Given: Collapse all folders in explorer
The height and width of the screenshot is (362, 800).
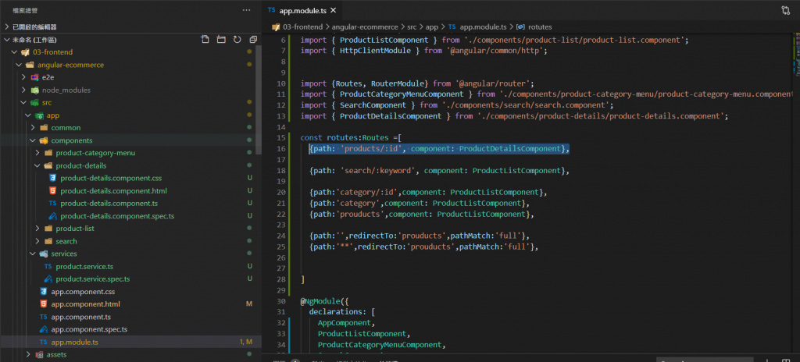Looking at the screenshot, I should pyautogui.click(x=253, y=40).
